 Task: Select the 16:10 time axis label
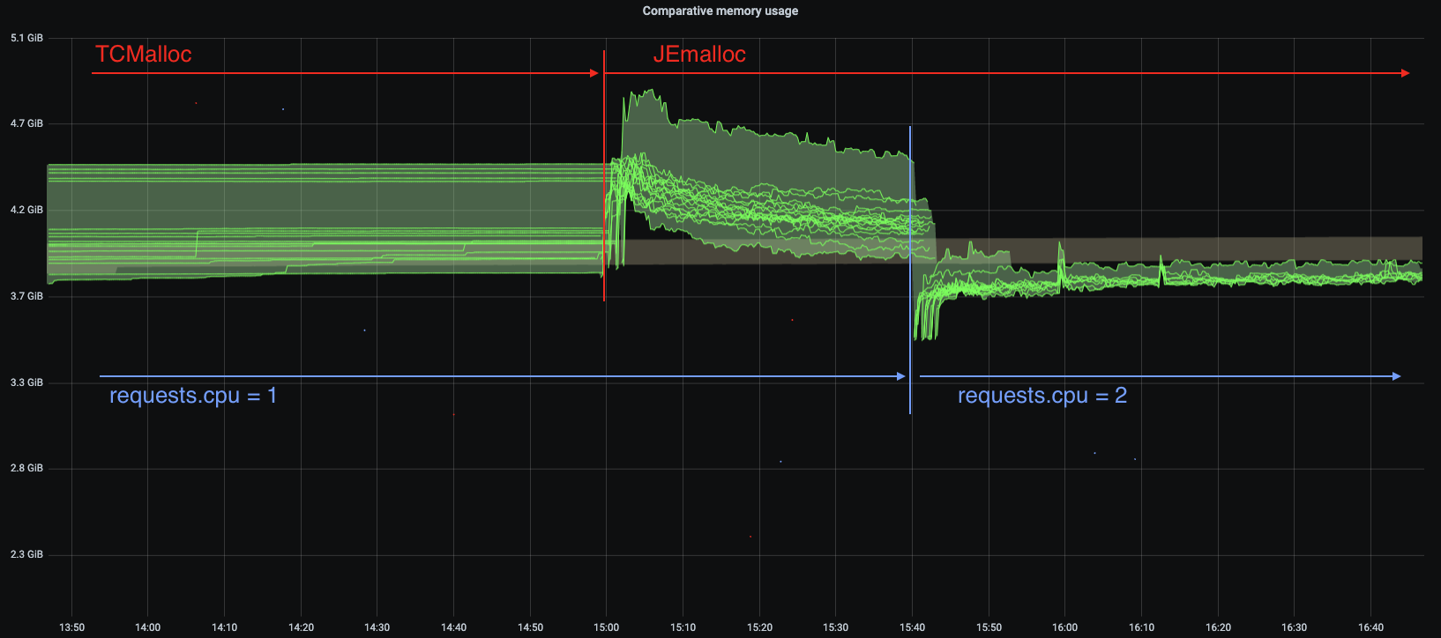1142,627
